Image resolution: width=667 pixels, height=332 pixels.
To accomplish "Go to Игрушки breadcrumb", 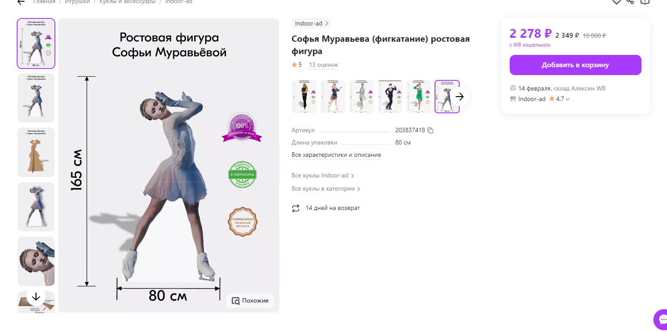I will 77,2.
